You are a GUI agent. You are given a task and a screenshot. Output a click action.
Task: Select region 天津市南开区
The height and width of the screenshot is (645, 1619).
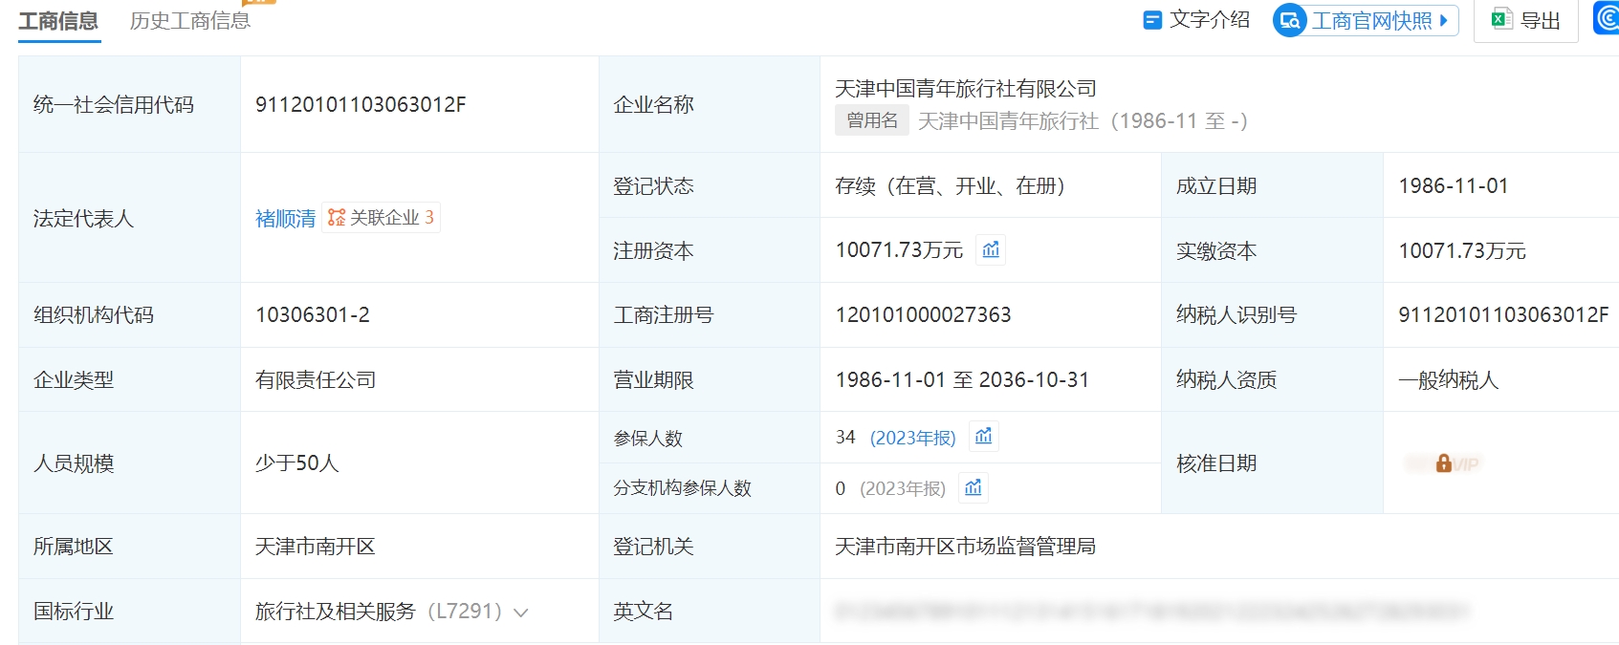(x=315, y=547)
